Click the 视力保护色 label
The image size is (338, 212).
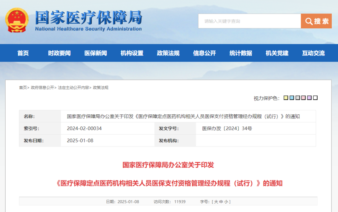coord(267,98)
